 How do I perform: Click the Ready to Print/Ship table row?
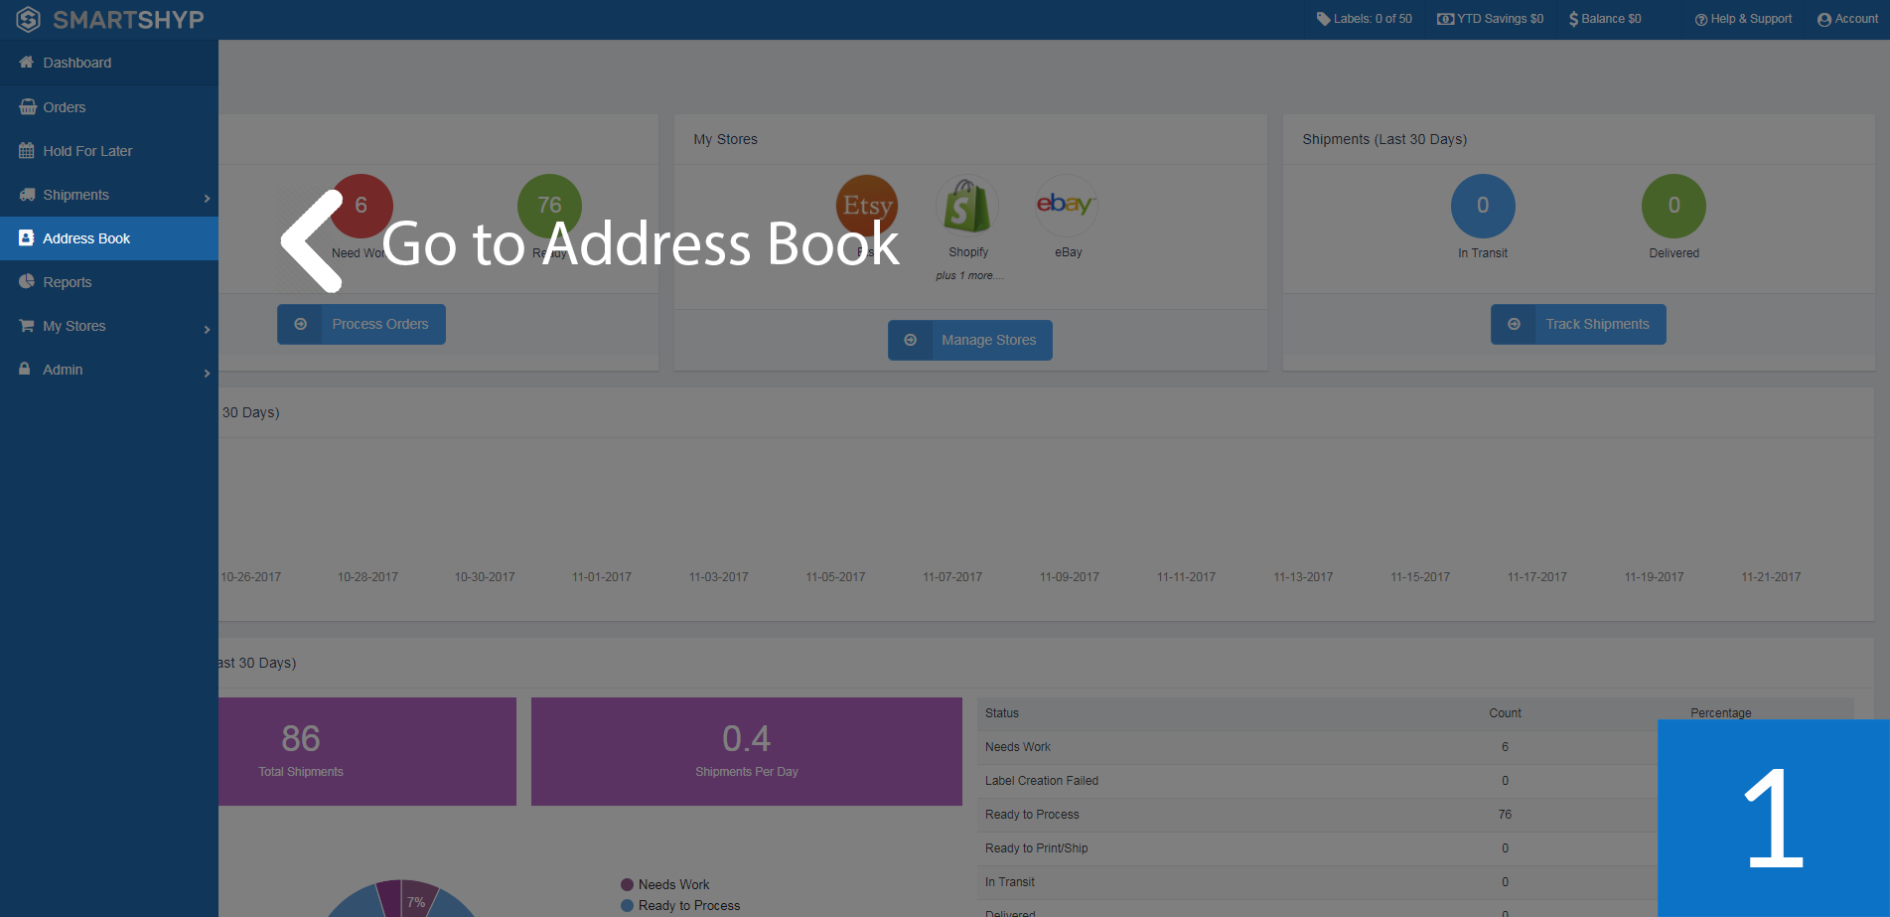[x=1317, y=848]
